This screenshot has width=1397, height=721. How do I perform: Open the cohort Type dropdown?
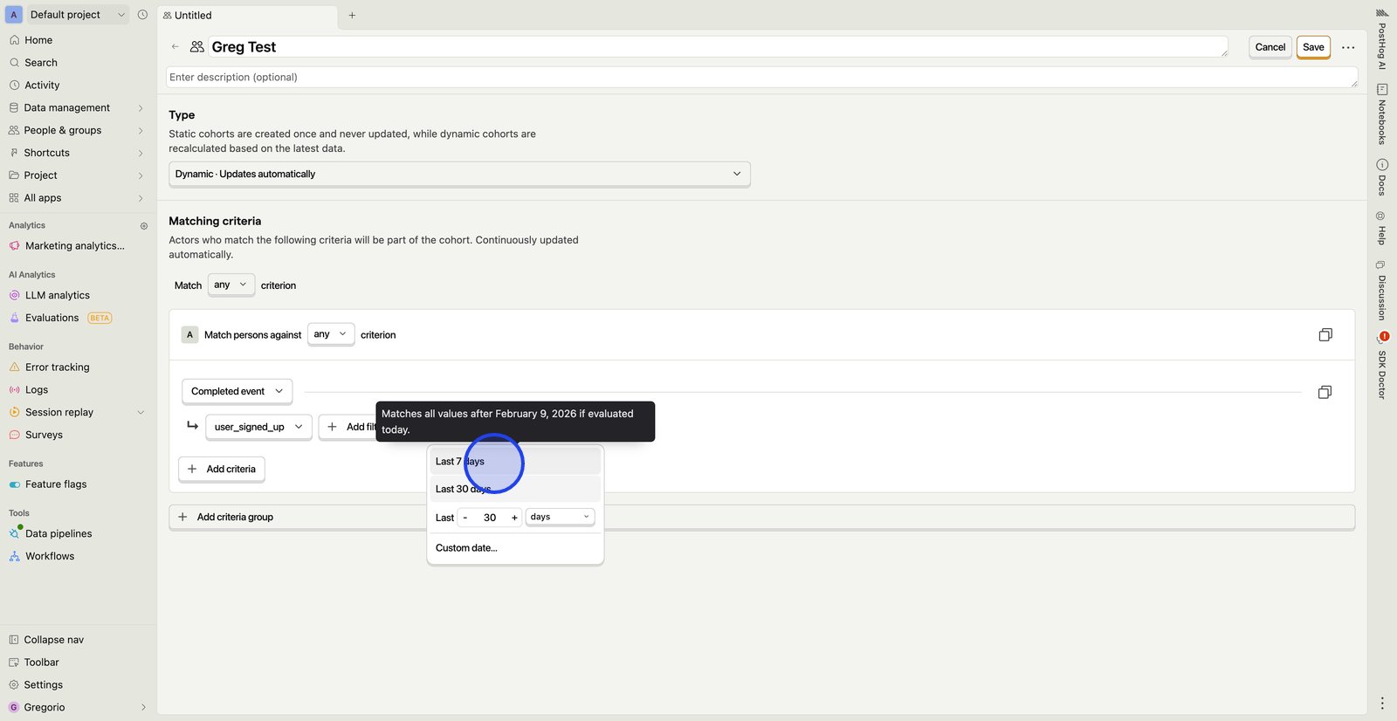point(458,175)
